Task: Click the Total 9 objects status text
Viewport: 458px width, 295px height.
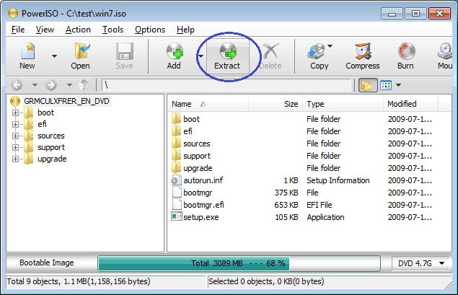Action: (x=79, y=281)
